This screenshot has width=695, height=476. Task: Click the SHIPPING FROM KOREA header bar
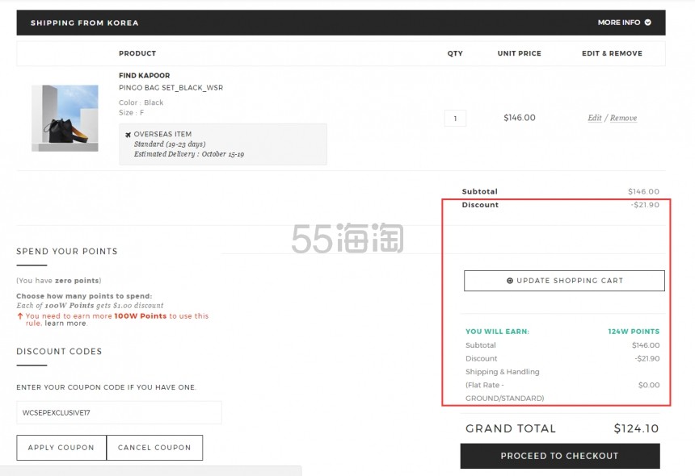point(84,22)
